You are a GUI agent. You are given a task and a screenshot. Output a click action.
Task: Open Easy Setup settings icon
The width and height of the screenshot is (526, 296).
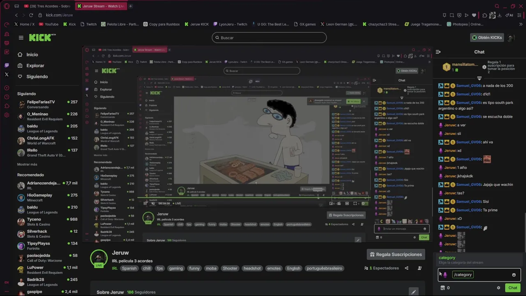(x=520, y=15)
